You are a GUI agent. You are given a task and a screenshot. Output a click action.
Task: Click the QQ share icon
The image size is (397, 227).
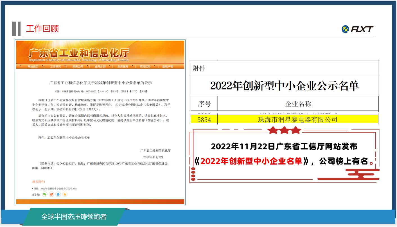58,194
